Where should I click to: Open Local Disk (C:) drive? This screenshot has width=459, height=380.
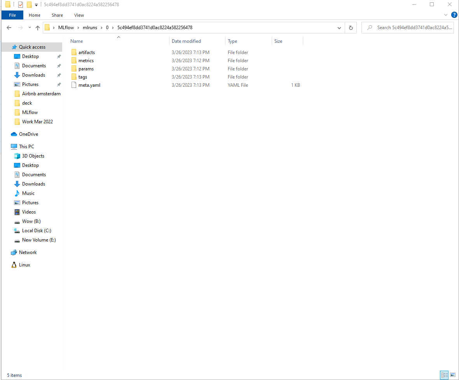click(x=37, y=231)
